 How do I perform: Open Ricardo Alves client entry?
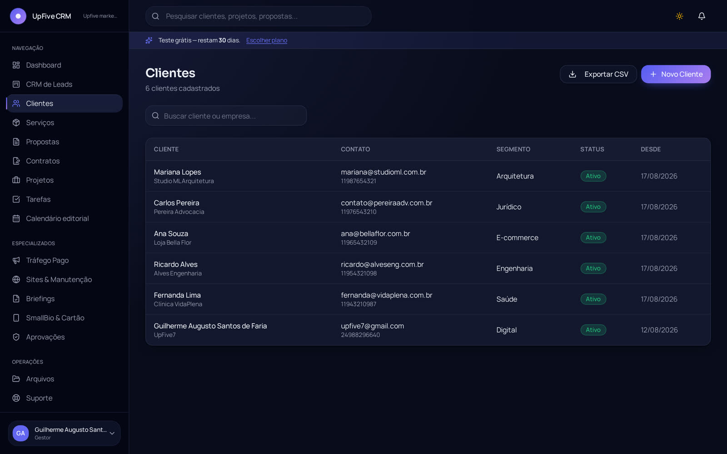[x=428, y=268]
